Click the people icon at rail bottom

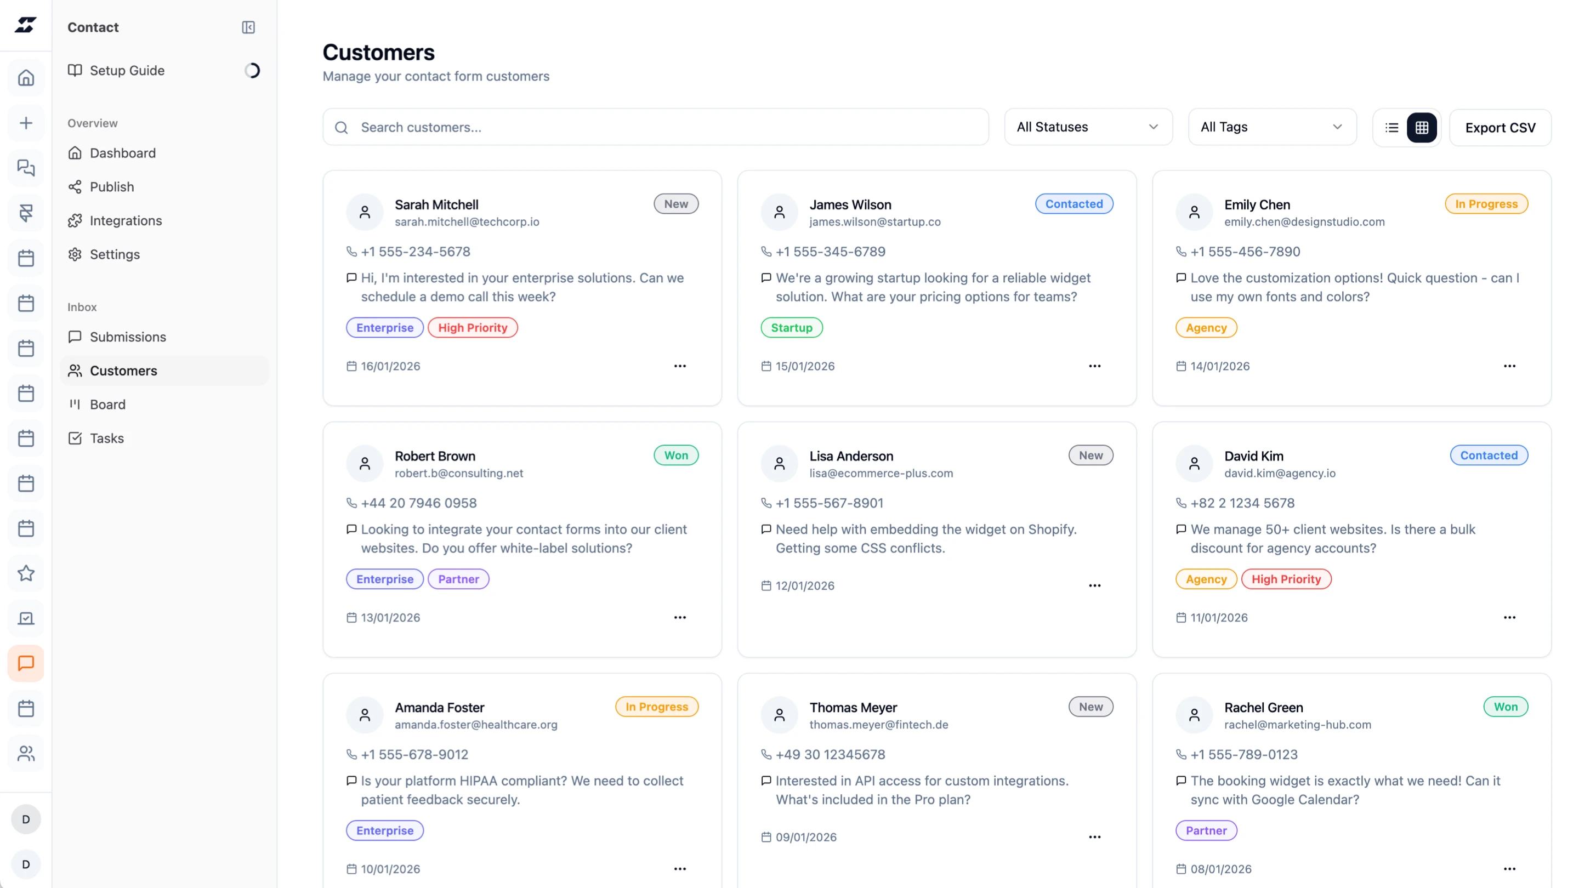click(x=26, y=753)
